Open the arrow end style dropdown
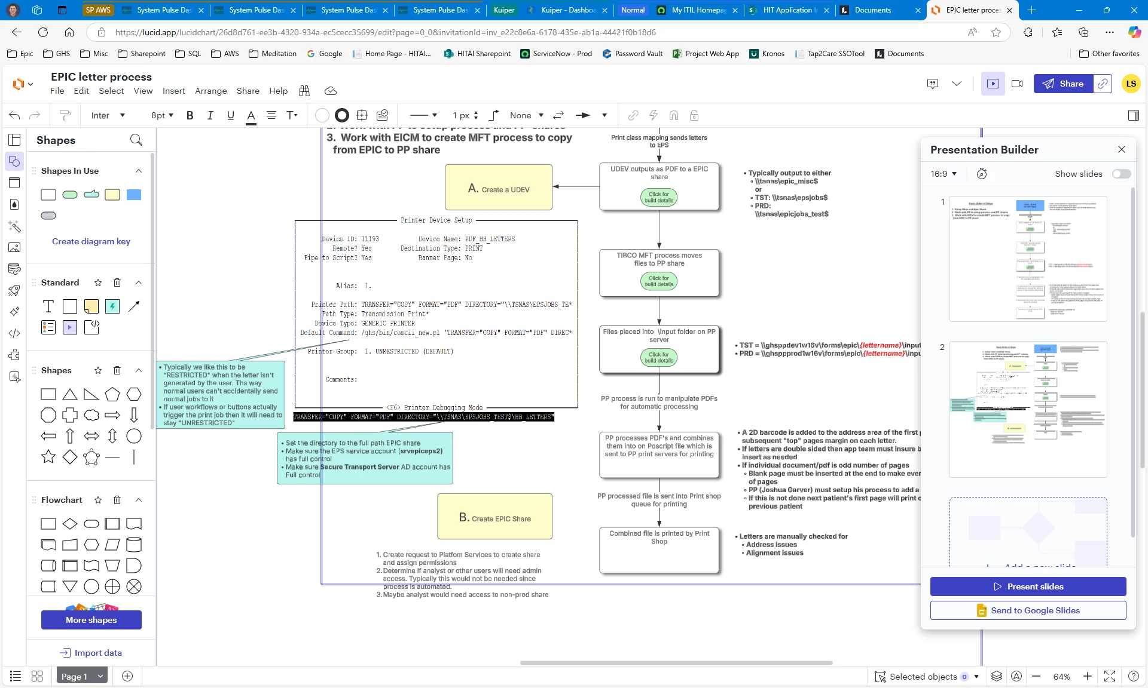 591,115
